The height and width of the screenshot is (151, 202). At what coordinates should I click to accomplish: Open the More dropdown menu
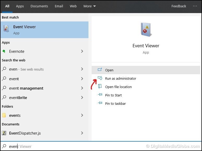pyautogui.click(x=90, y=6)
